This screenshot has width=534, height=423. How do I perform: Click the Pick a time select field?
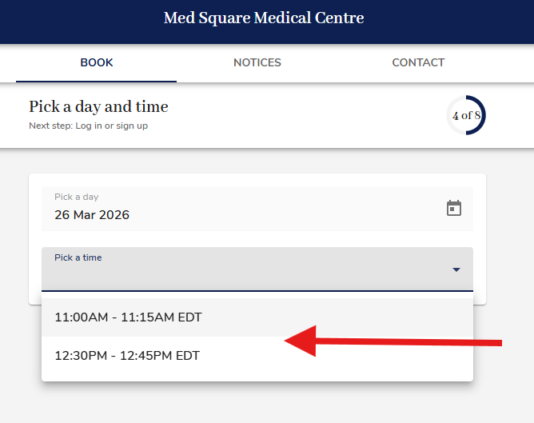click(x=240, y=270)
